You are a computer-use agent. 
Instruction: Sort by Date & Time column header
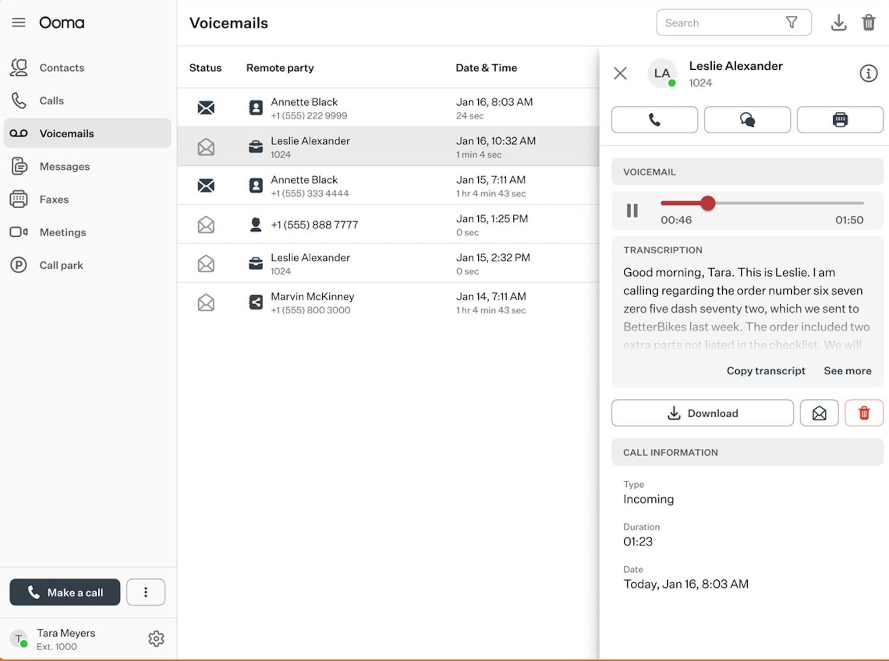tap(486, 68)
